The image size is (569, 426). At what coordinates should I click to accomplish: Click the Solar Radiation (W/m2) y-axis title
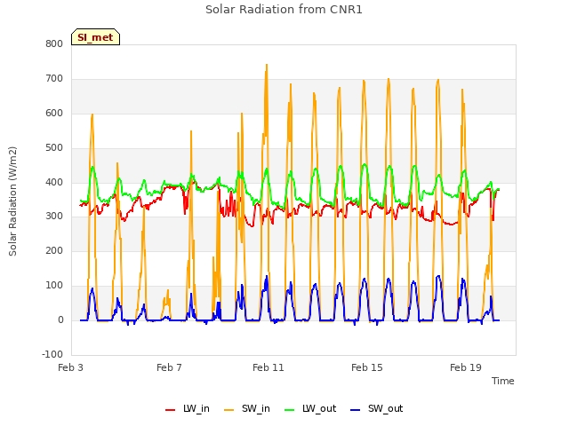tap(12, 201)
